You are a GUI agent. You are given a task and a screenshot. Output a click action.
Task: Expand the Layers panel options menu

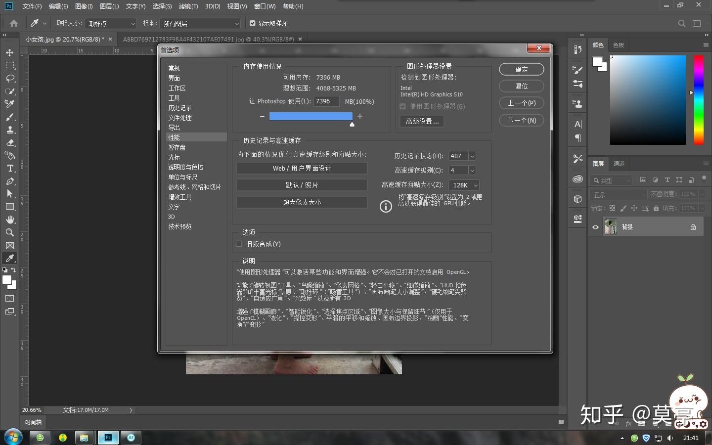click(x=706, y=164)
